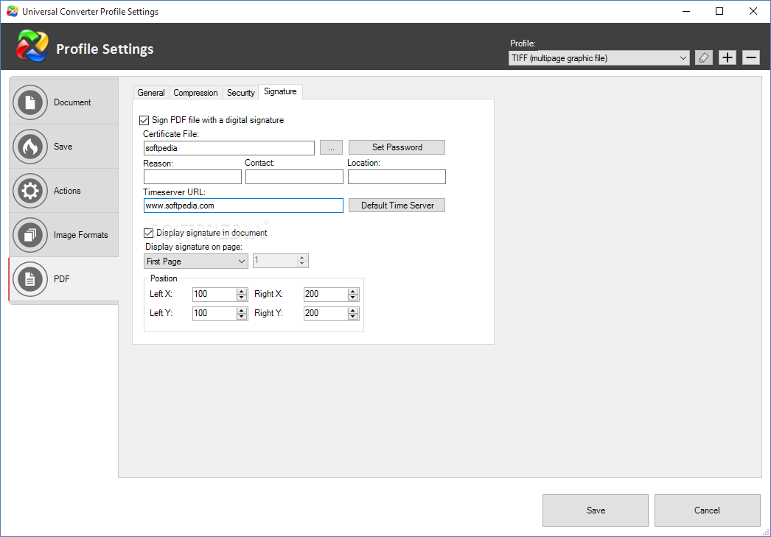Click the Timeserver URL input field

(243, 206)
